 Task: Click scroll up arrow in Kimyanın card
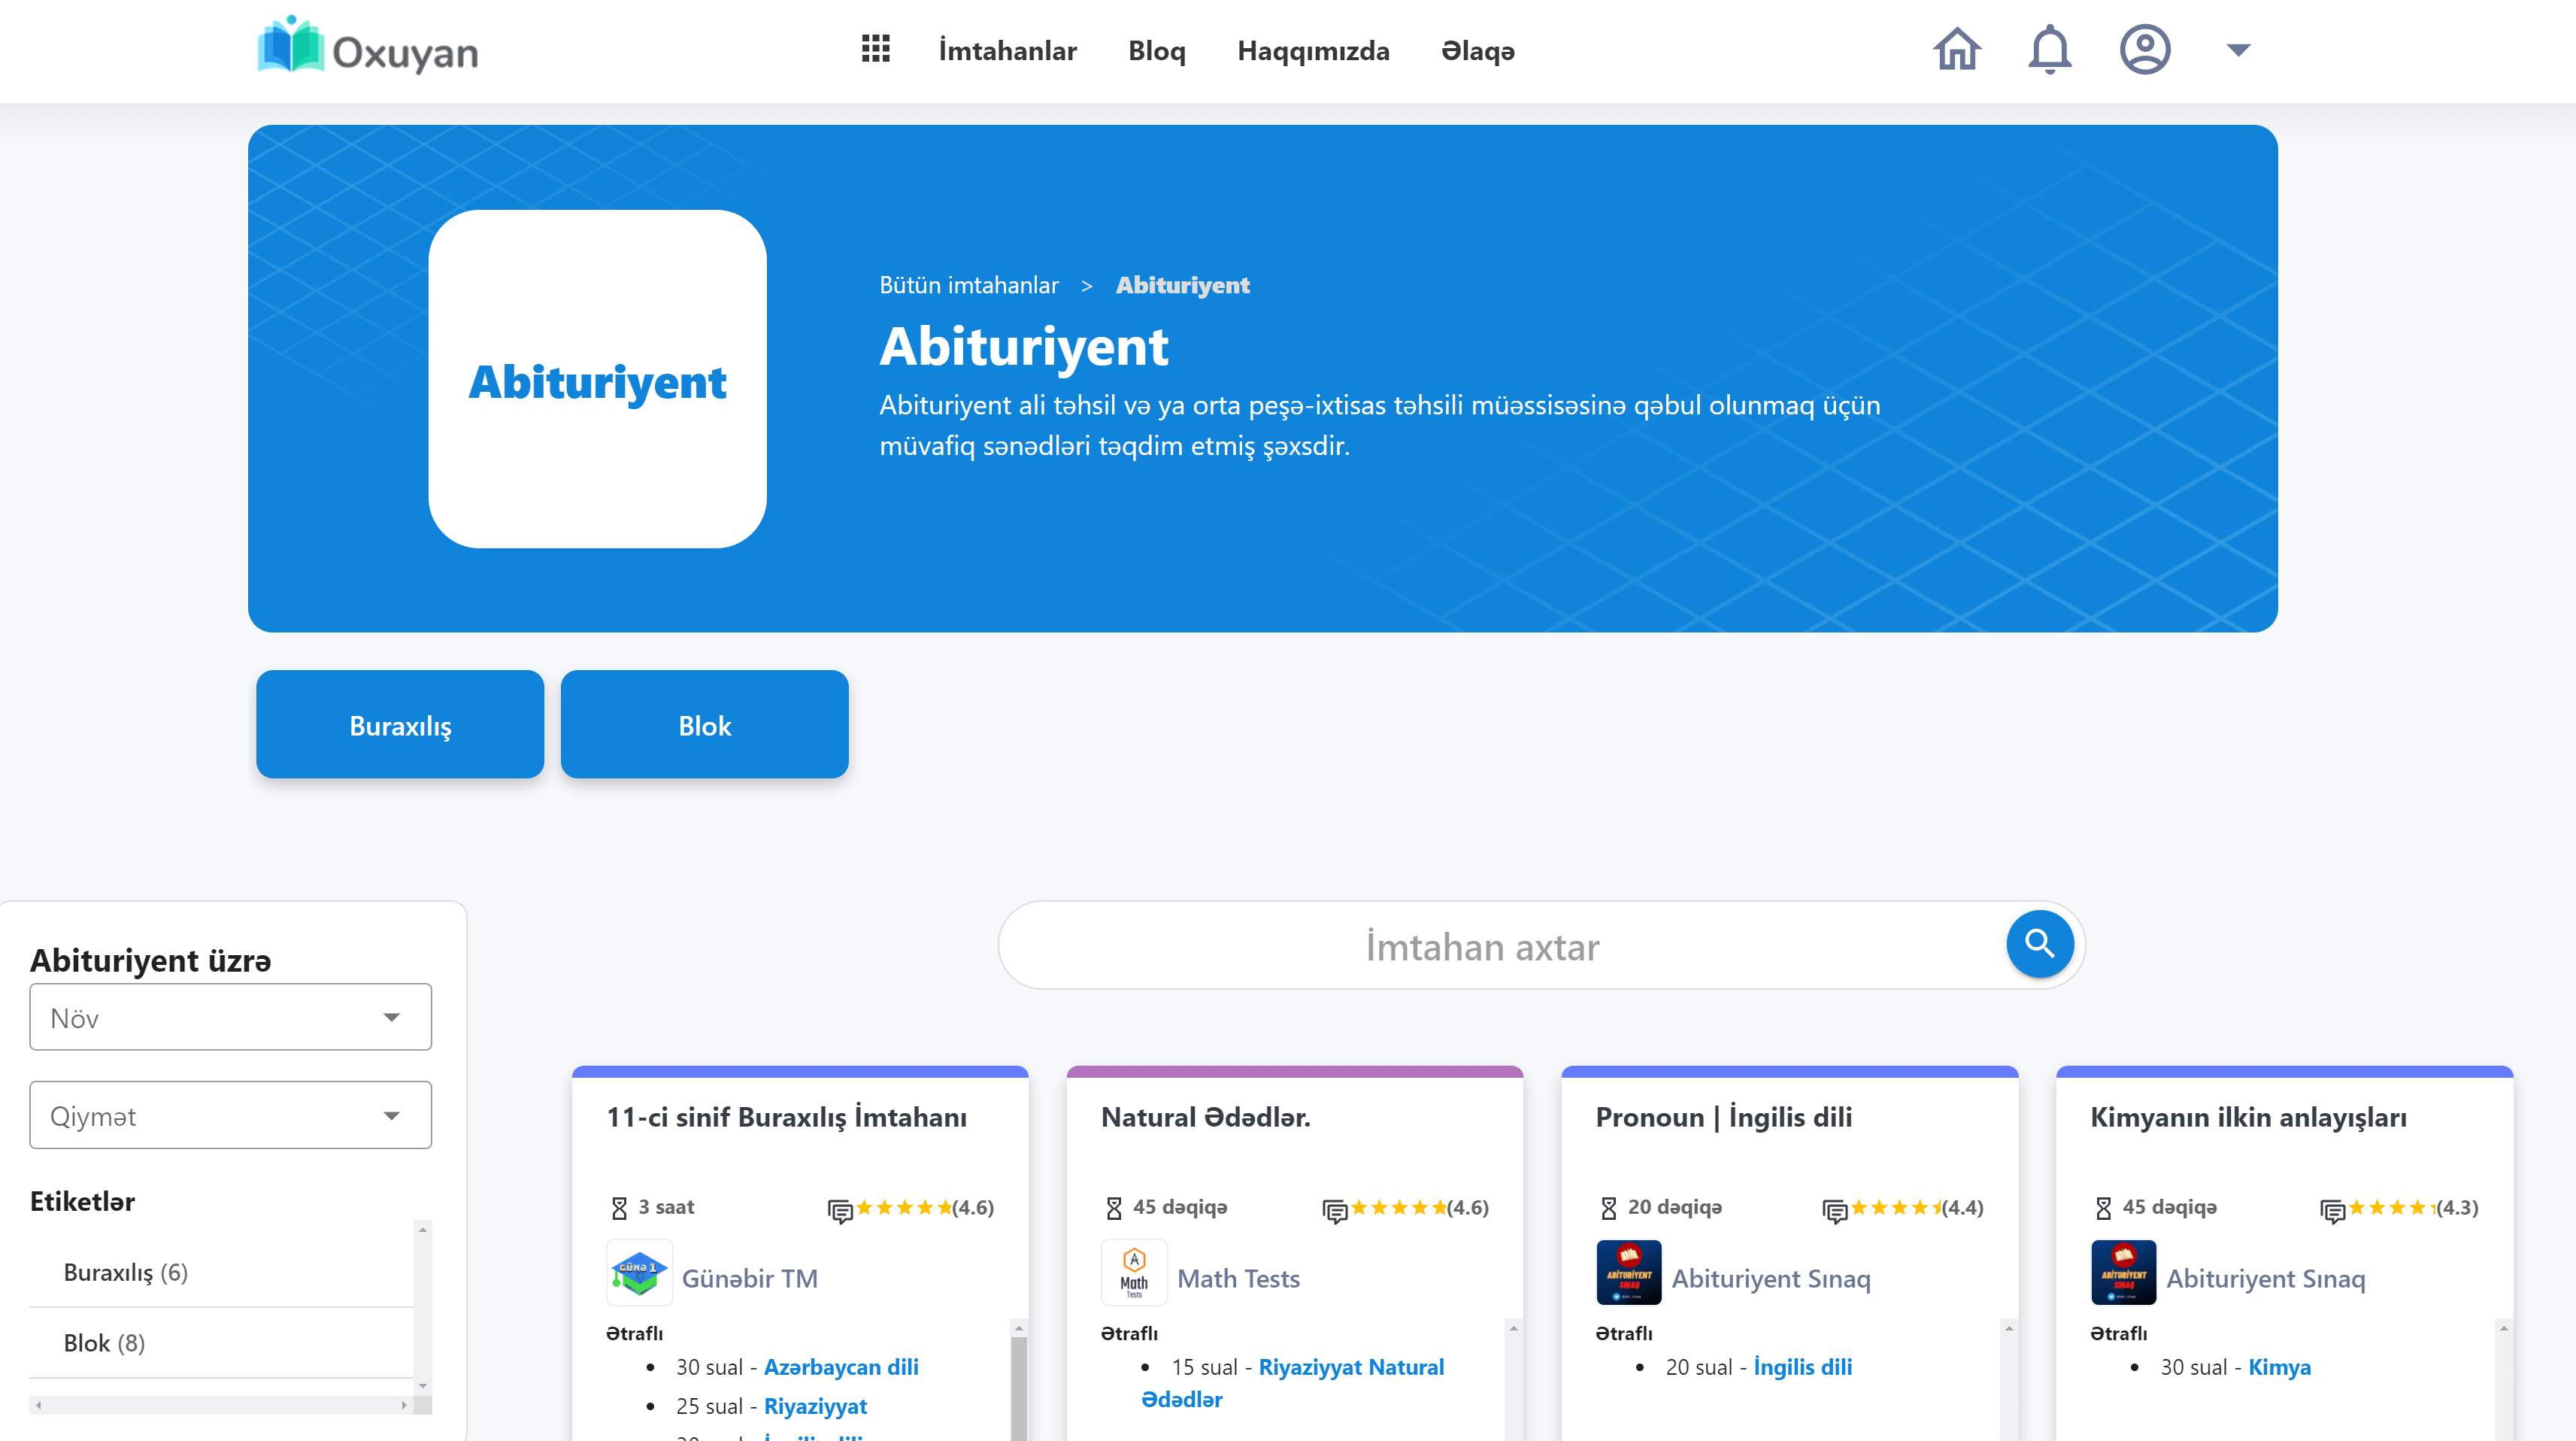pos(2503,1329)
